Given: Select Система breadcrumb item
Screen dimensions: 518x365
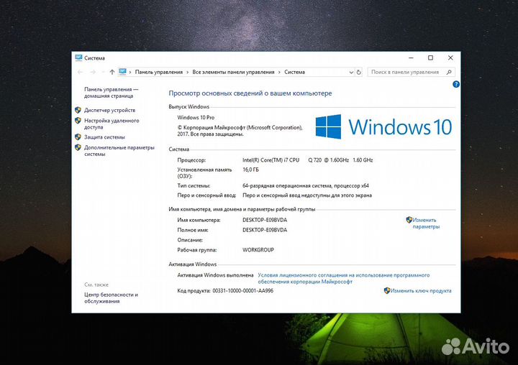Looking at the screenshot, I should tap(294, 72).
